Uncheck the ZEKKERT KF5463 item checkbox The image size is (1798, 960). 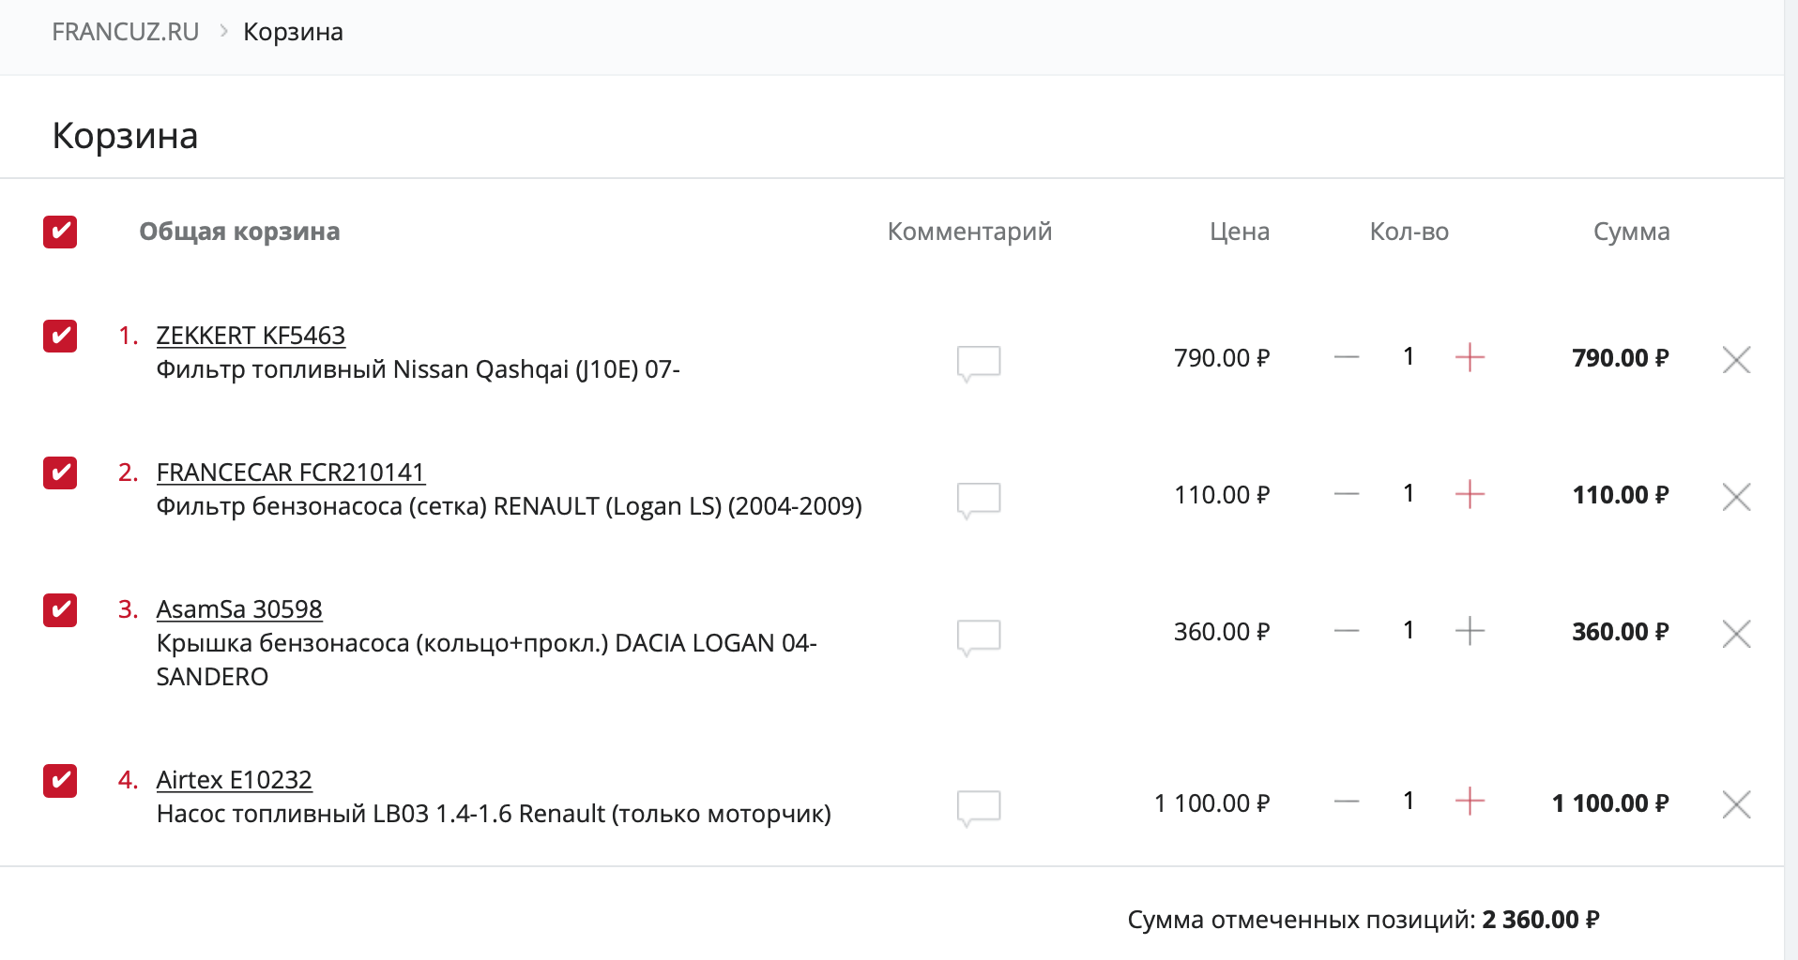pyautogui.click(x=60, y=336)
